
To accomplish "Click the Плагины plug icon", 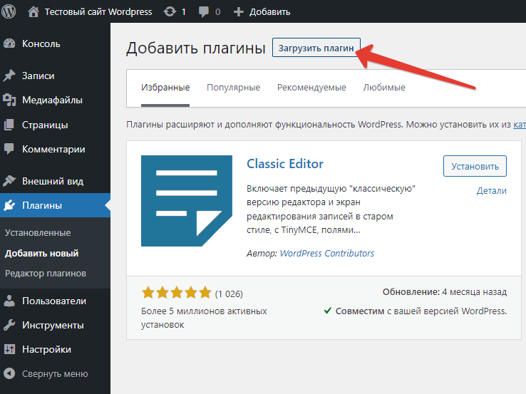I will [x=9, y=205].
